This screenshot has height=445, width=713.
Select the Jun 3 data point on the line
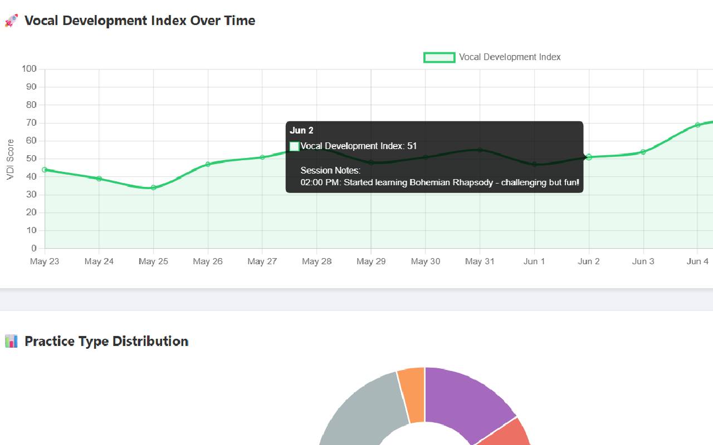(643, 152)
